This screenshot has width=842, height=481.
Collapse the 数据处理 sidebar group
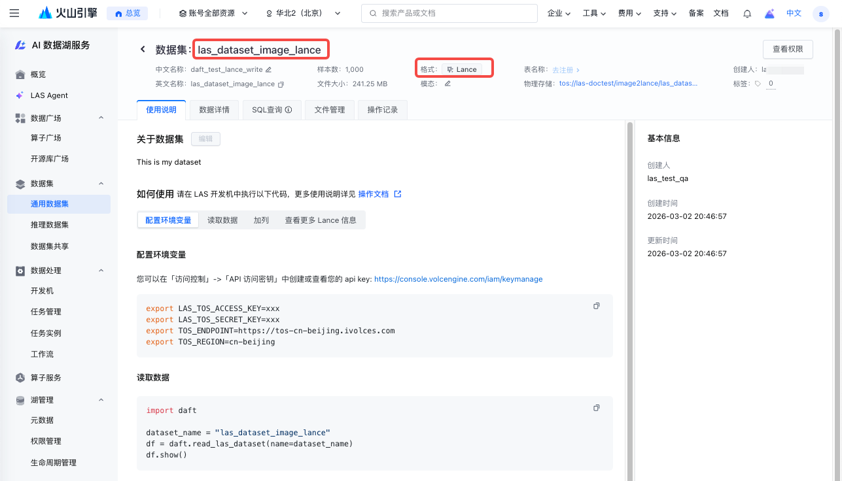[101, 271]
